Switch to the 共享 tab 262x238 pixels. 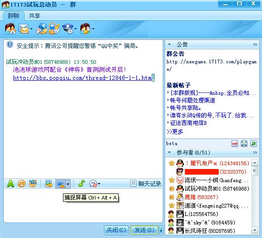pos(34,16)
